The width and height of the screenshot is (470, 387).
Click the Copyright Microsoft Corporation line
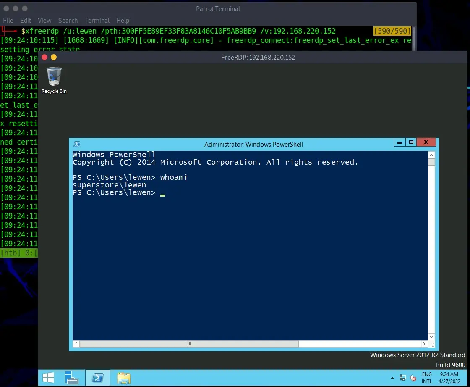pos(215,162)
